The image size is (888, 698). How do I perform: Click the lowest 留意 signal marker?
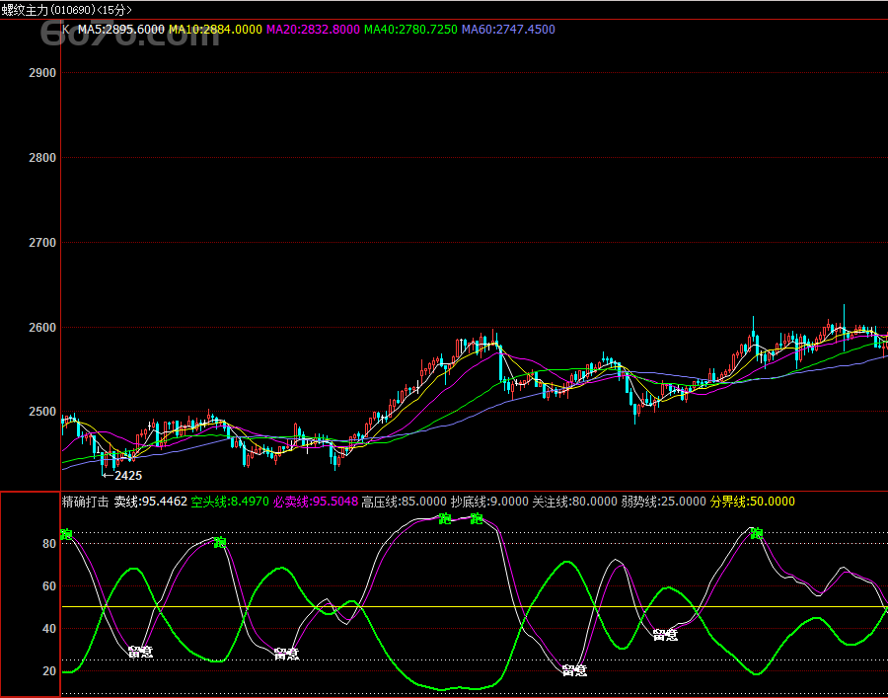click(x=574, y=670)
